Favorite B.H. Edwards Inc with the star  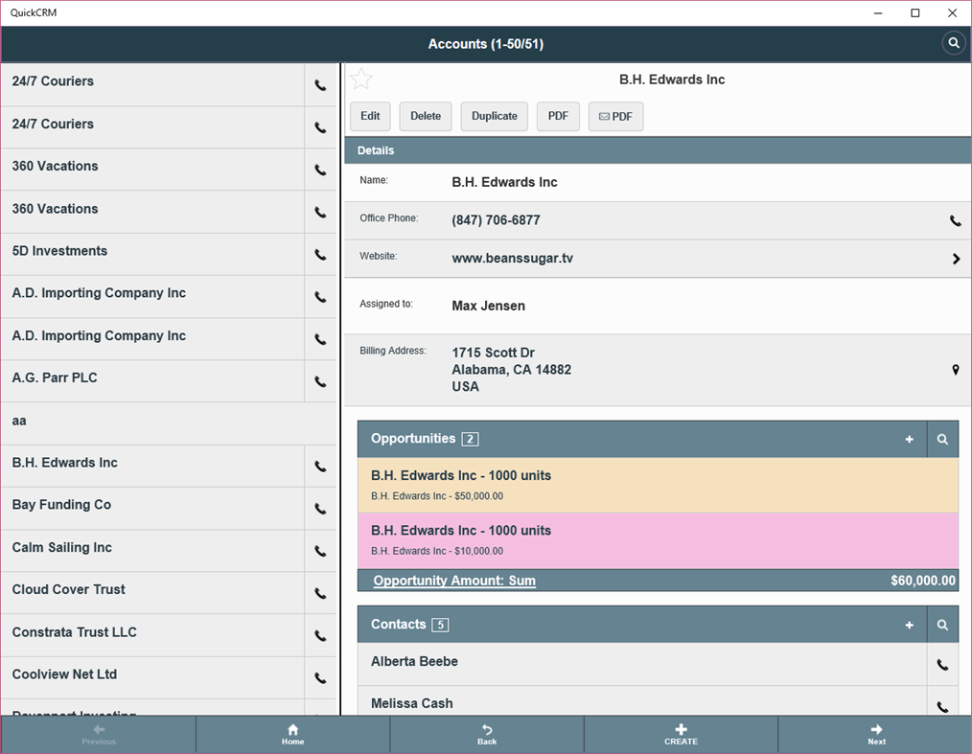(x=361, y=79)
